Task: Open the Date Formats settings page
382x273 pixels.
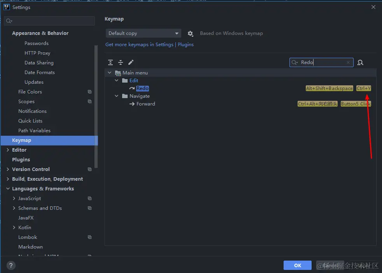Action: pos(40,73)
